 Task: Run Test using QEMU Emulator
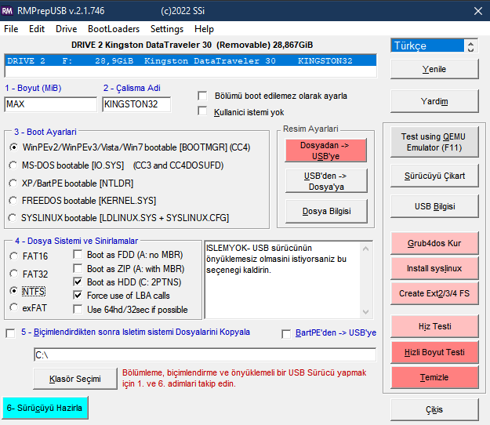tap(434, 142)
